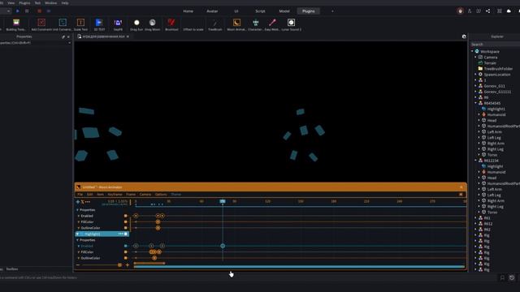Click the orange animation range bar

point(149,263)
